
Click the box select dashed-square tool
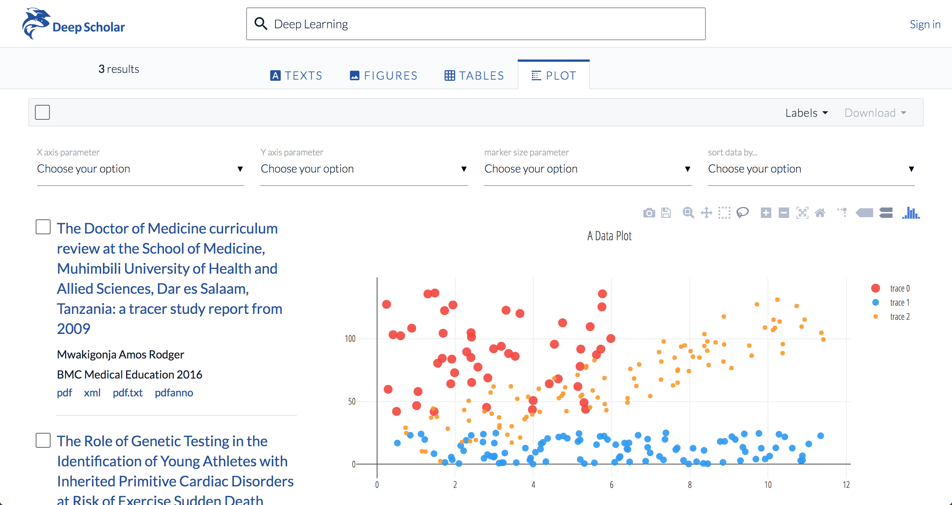pyautogui.click(x=724, y=213)
